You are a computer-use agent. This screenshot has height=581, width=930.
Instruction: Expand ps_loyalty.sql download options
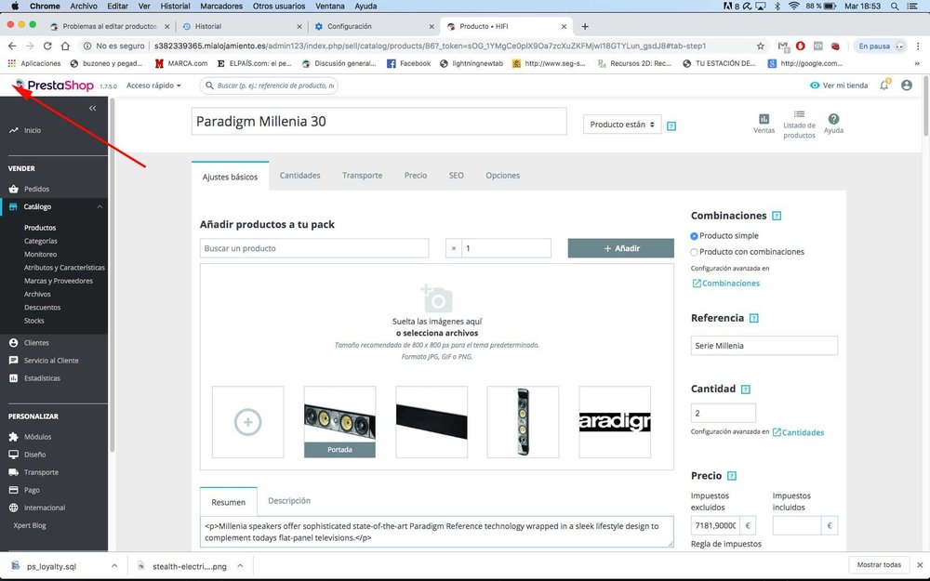(x=114, y=566)
